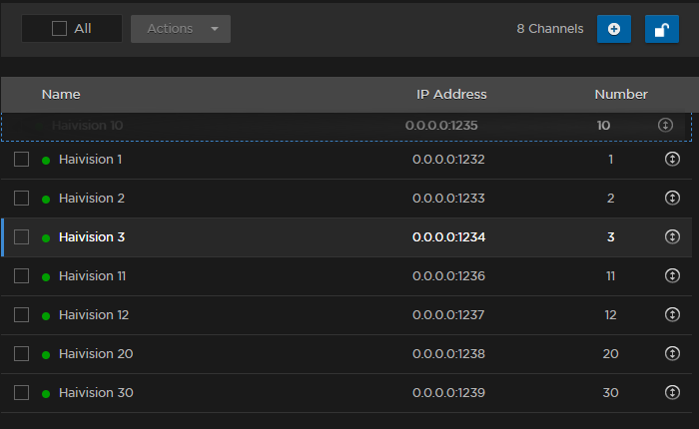Click the unlock padlock icon button
The height and width of the screenshot is (429, 699).
tap(661, 29)
